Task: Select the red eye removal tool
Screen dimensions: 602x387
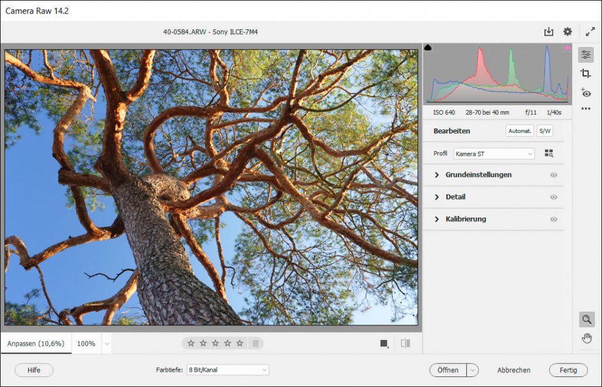Action: tap(586, 92)
